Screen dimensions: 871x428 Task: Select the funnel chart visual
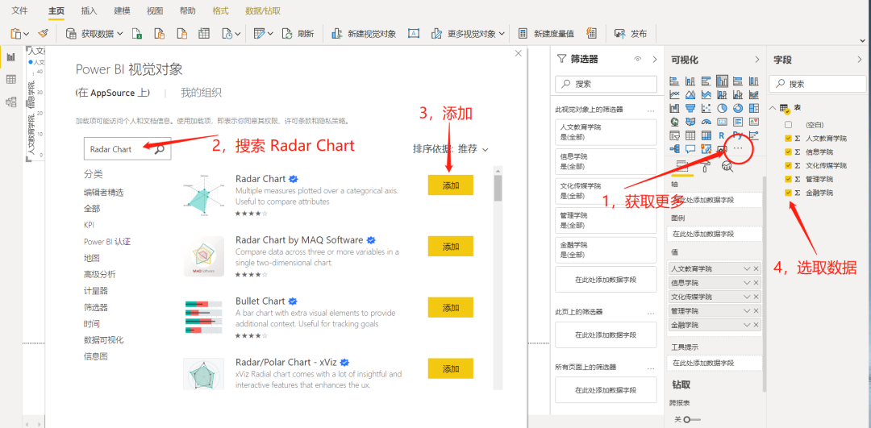[x=690, y=108]
